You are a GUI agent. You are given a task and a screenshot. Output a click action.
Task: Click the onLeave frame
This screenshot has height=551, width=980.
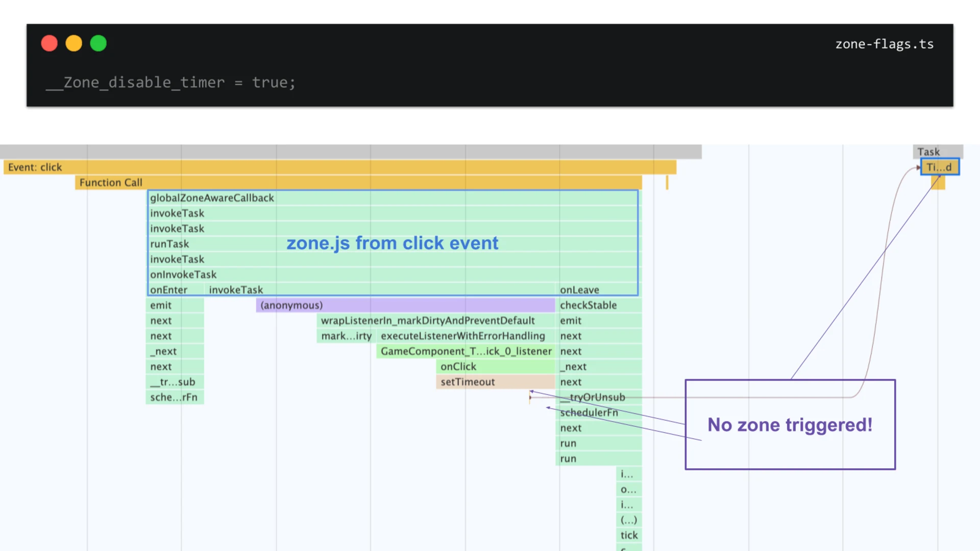pos(579,290)
